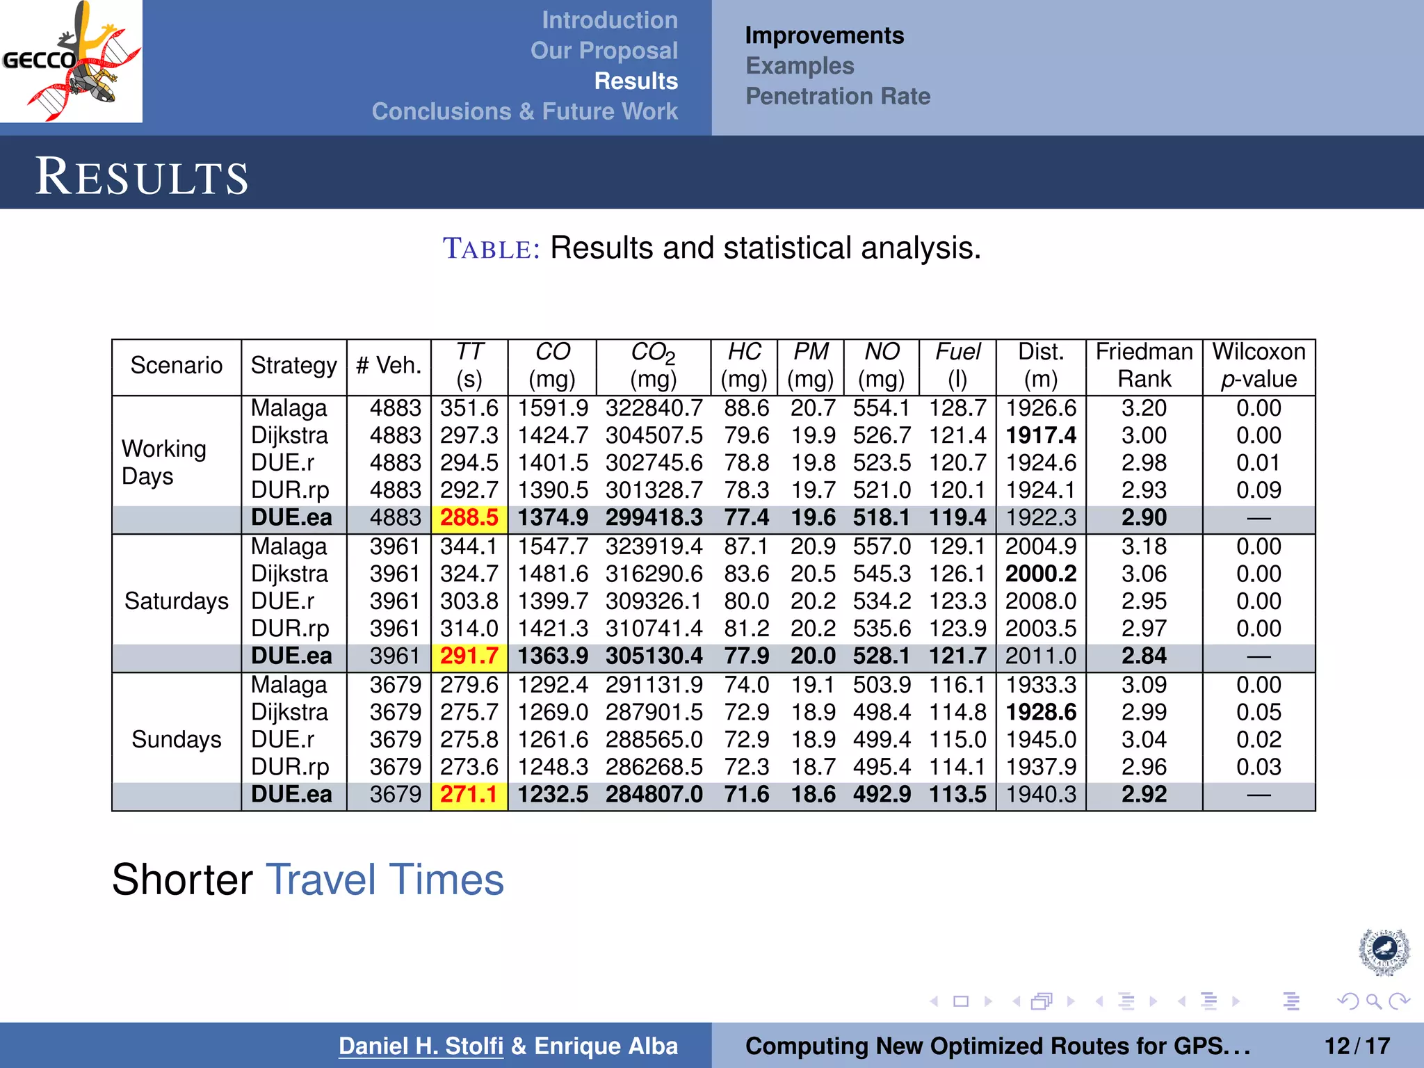Click the stacked frames icon

point(1042,1001)
